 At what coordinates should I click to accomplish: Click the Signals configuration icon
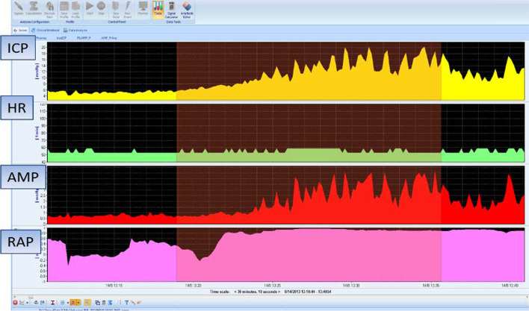[x=17, y=7]
